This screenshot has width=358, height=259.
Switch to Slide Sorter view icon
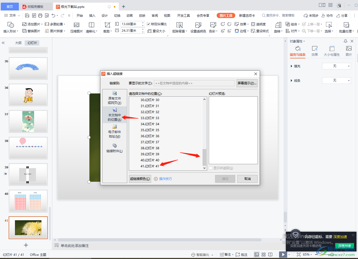(264, 255)
